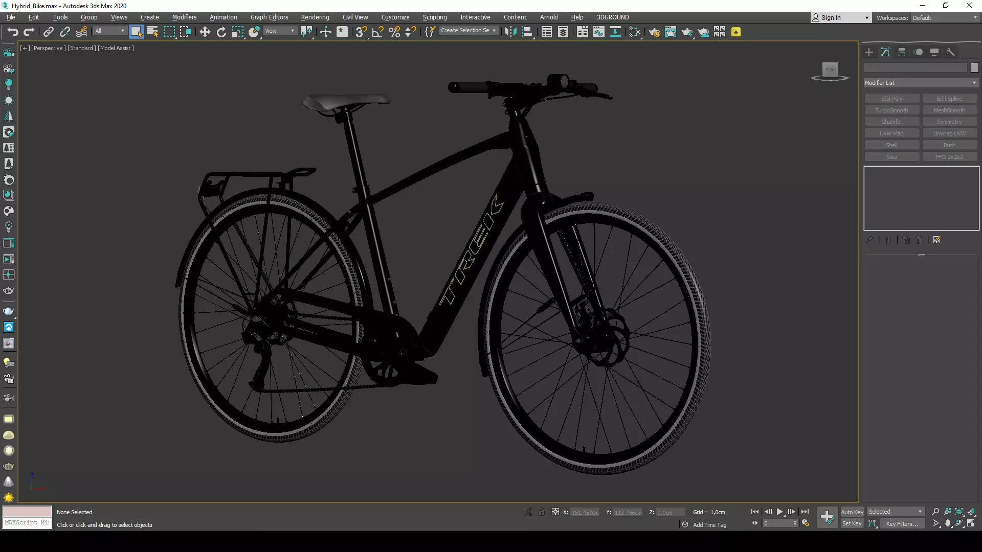Click the pink MAXScript listener swatch

[x=28, y=511]
